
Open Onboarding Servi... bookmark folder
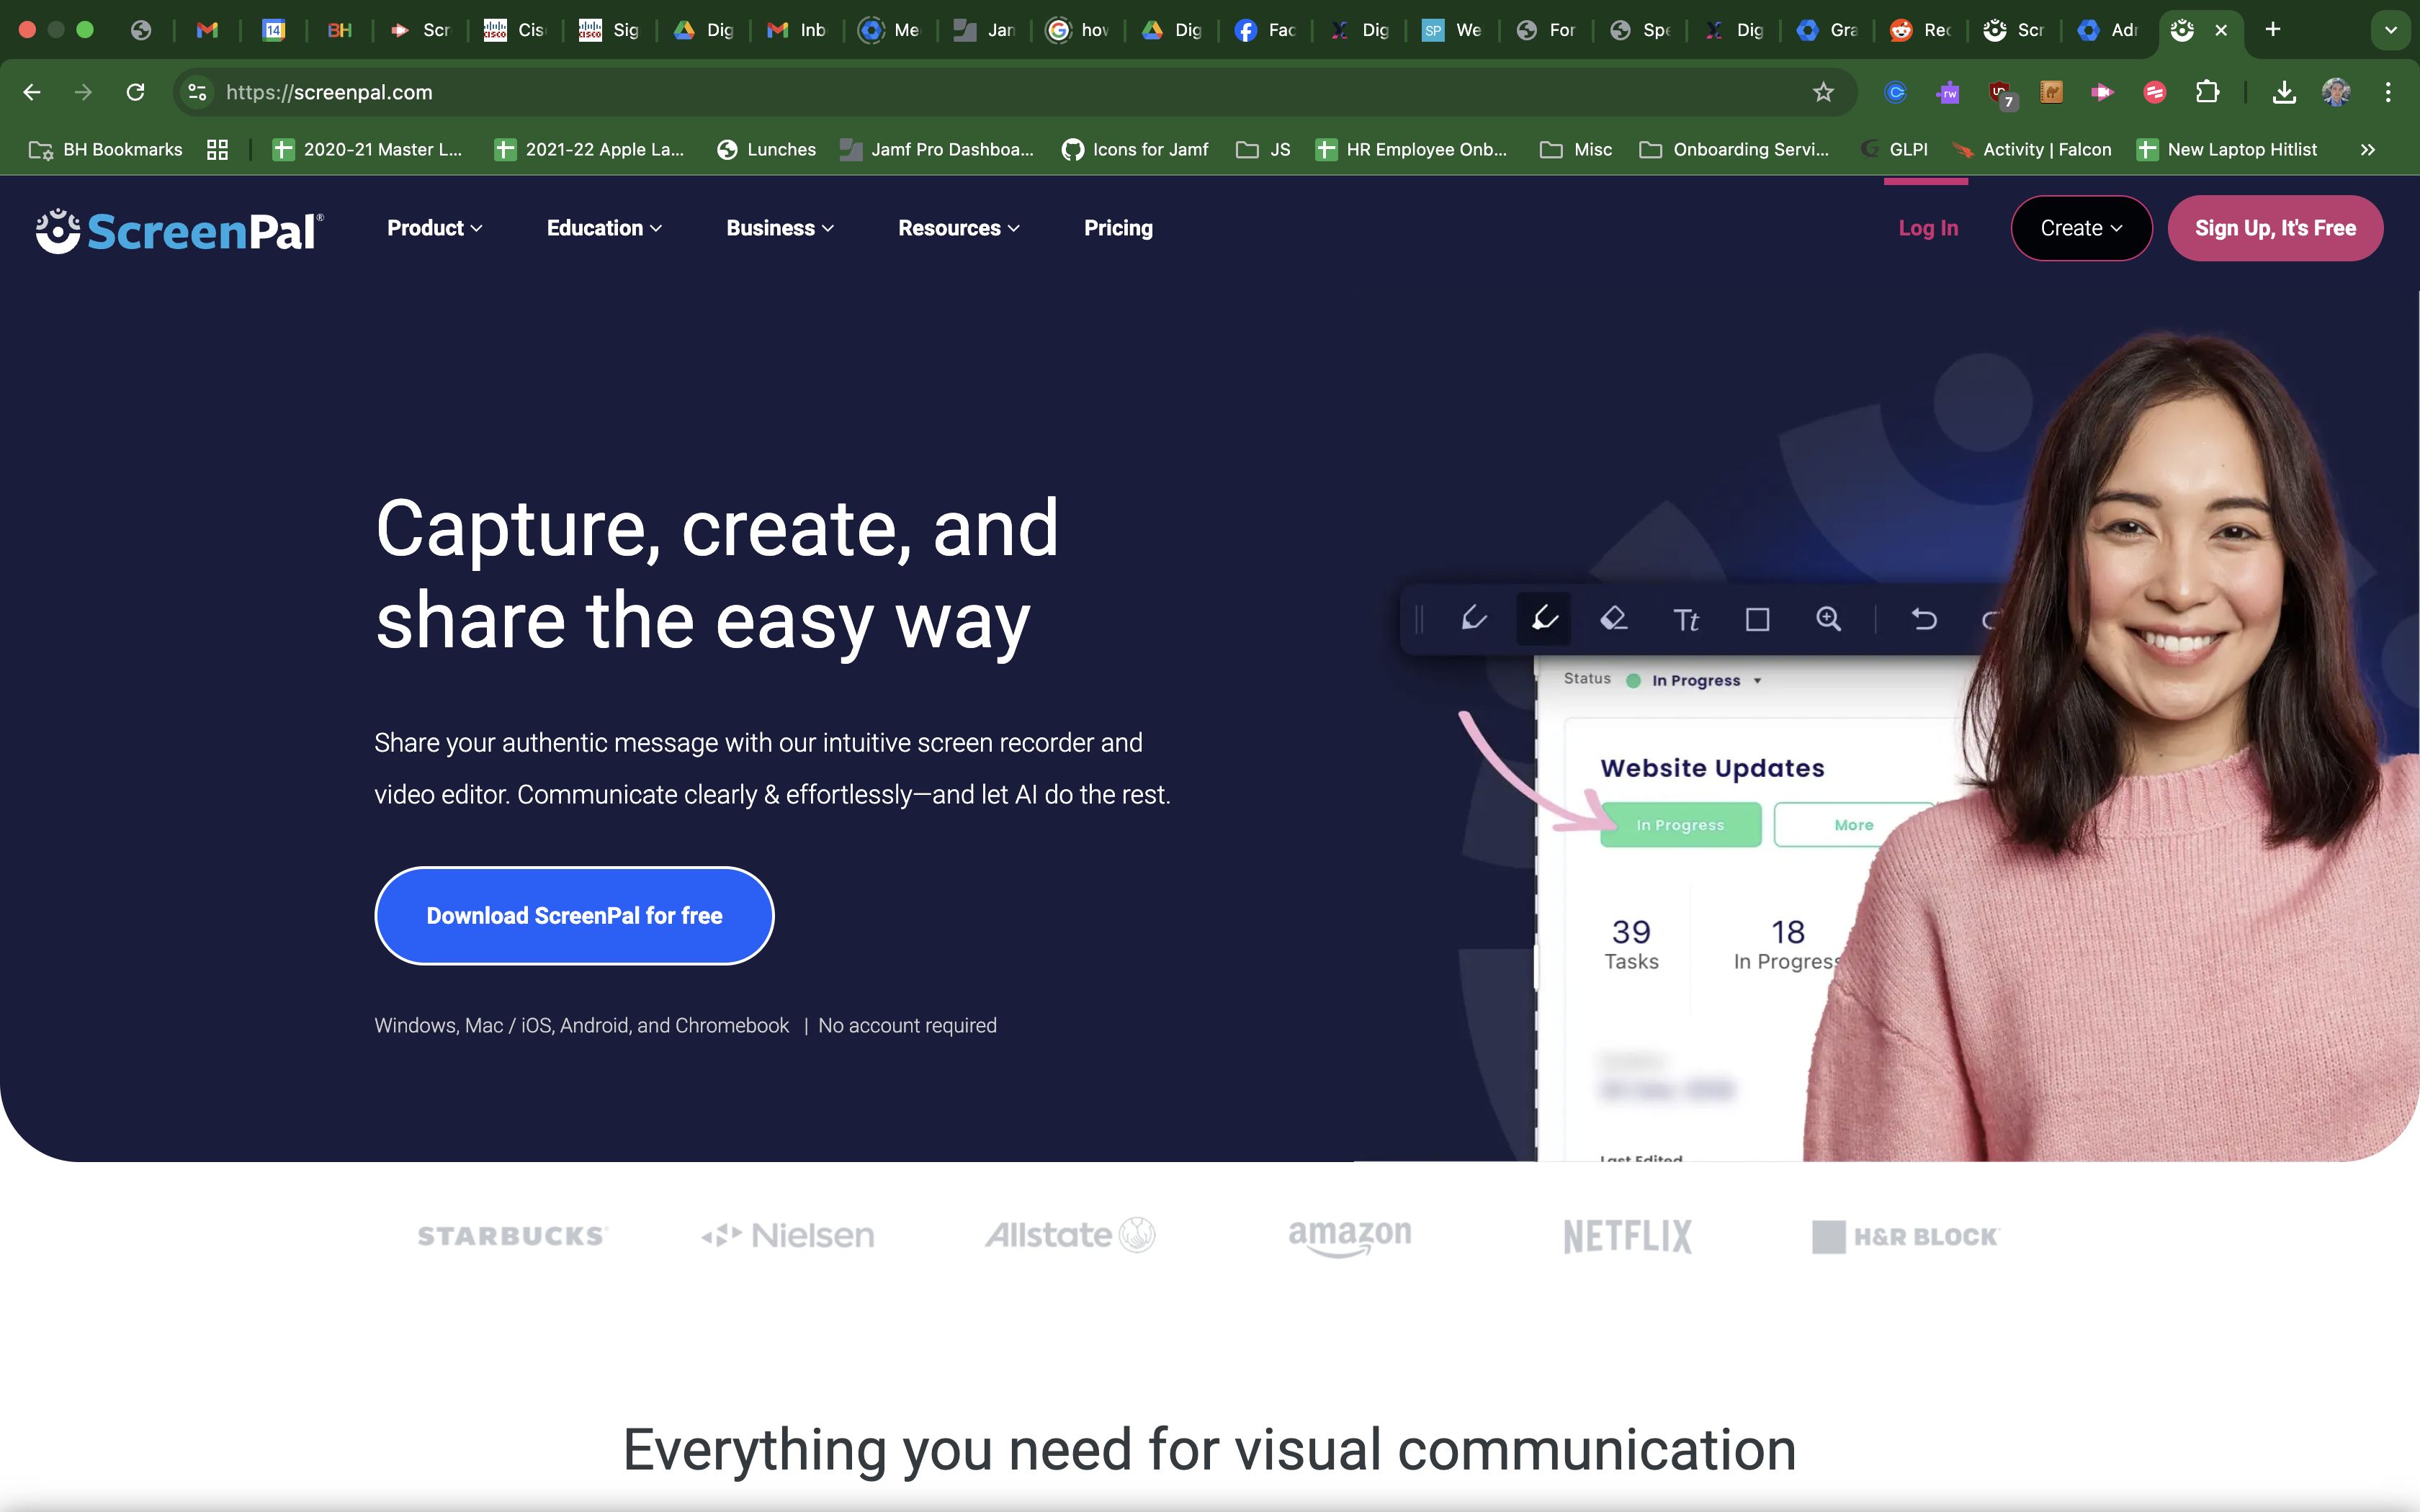pyautogui.click(x=1734, y=150)
